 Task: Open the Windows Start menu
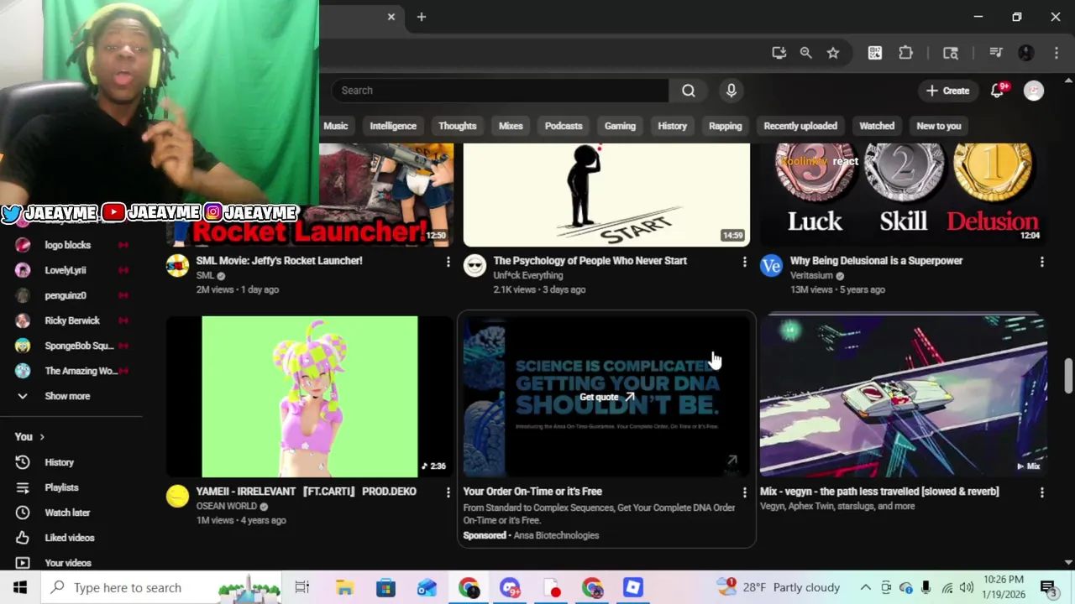(20, 587)
